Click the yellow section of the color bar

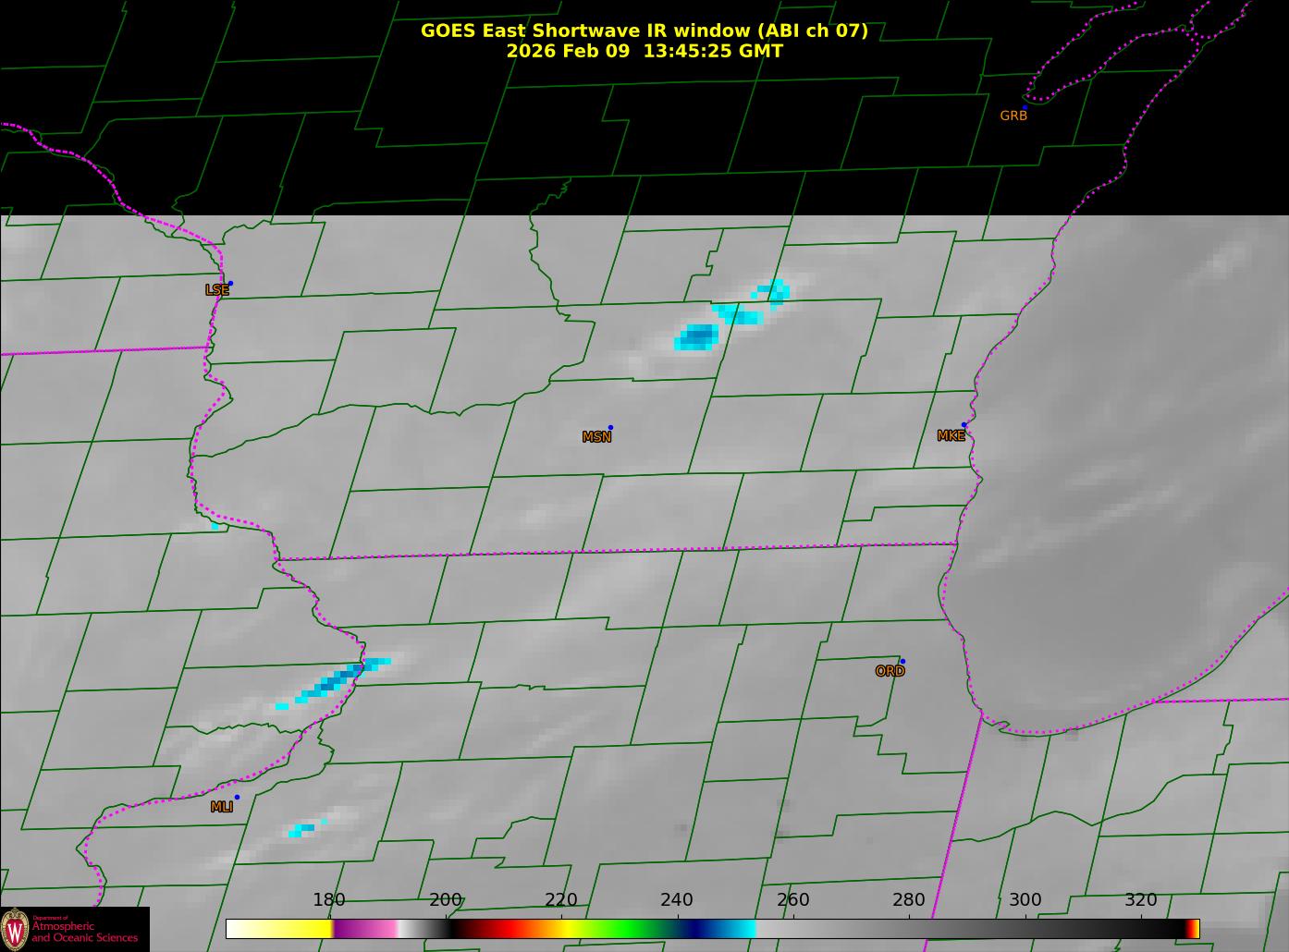[x=296, y=929]
